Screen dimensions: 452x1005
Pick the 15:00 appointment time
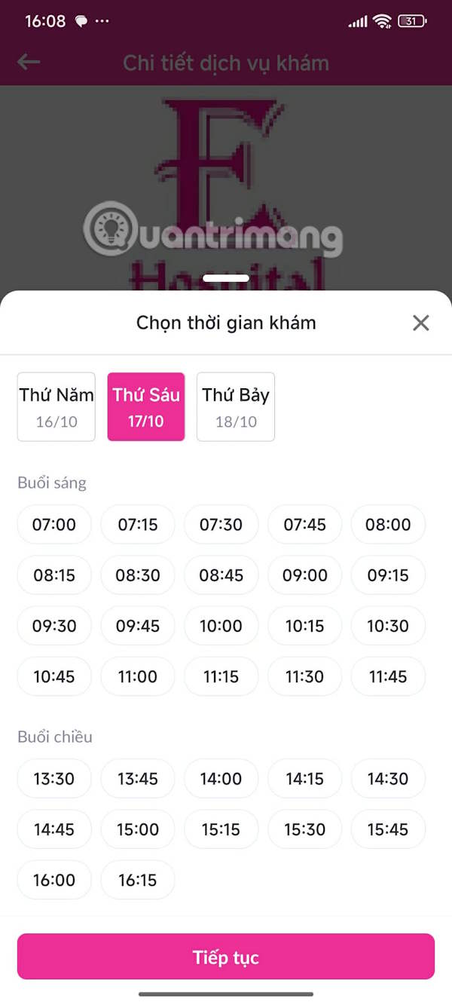138,829
